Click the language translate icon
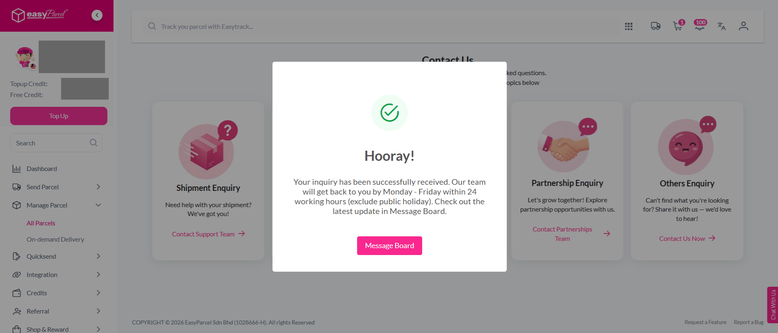Viewport: 778px width, 333px height. pyautogui.click(x=721, y=26)
